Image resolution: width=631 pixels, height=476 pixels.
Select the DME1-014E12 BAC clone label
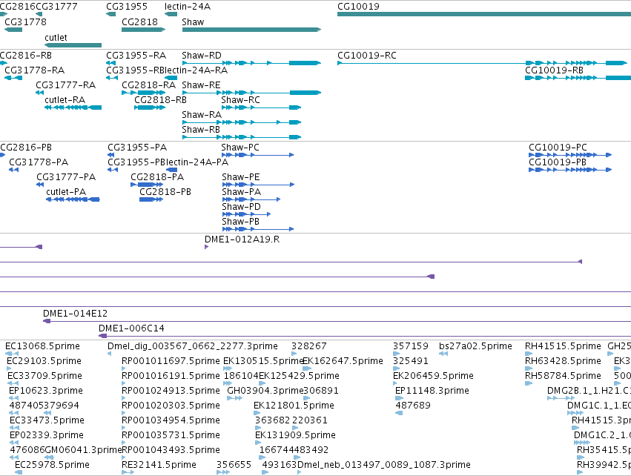tap(75, 314)
